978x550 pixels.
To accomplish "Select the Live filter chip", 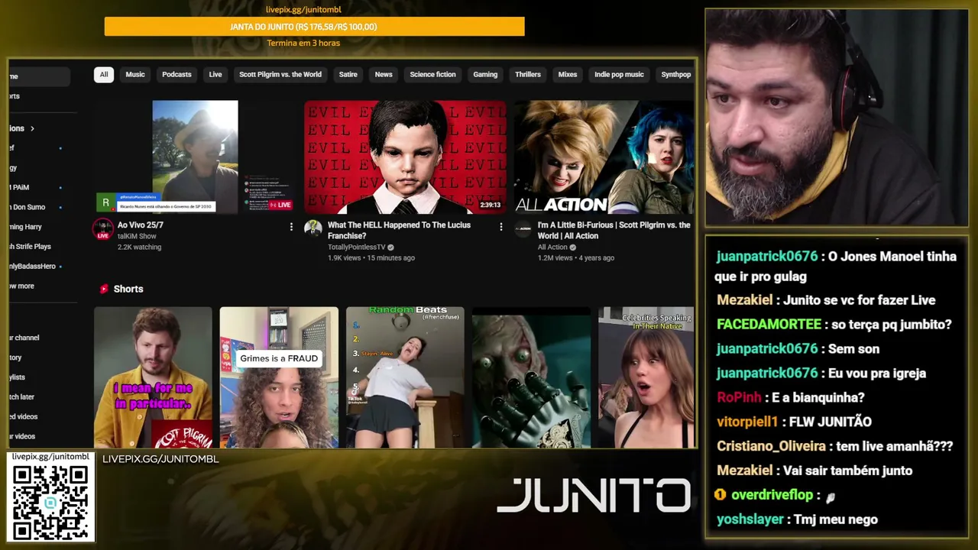I will tap(215, 74).
